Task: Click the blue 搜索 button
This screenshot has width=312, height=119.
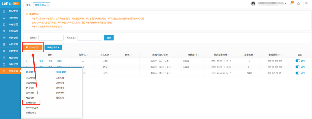Action: [x=109, y=38]
